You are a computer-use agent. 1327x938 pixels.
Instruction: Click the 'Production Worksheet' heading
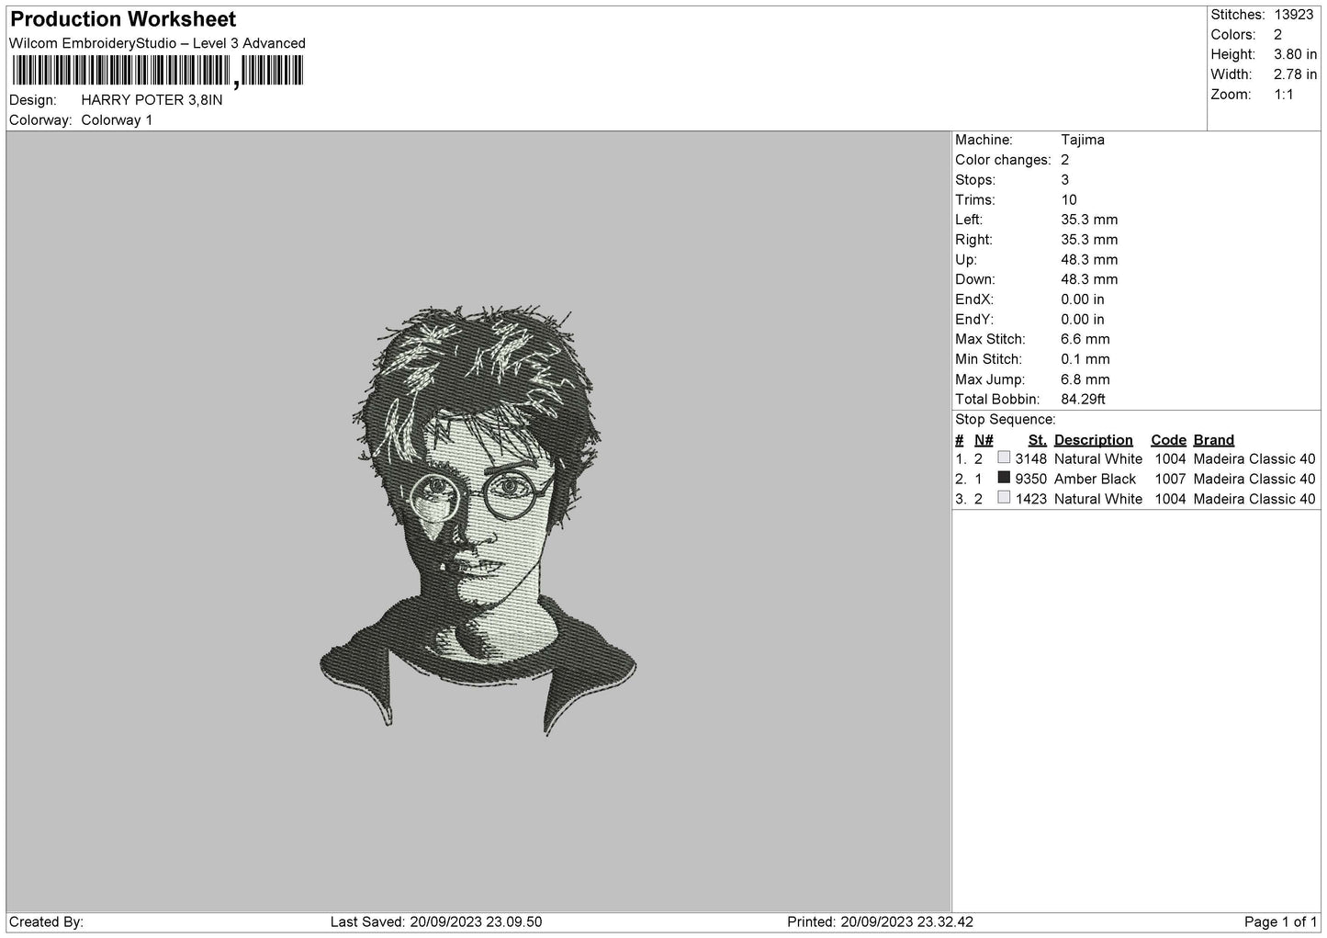coord(123,19)
